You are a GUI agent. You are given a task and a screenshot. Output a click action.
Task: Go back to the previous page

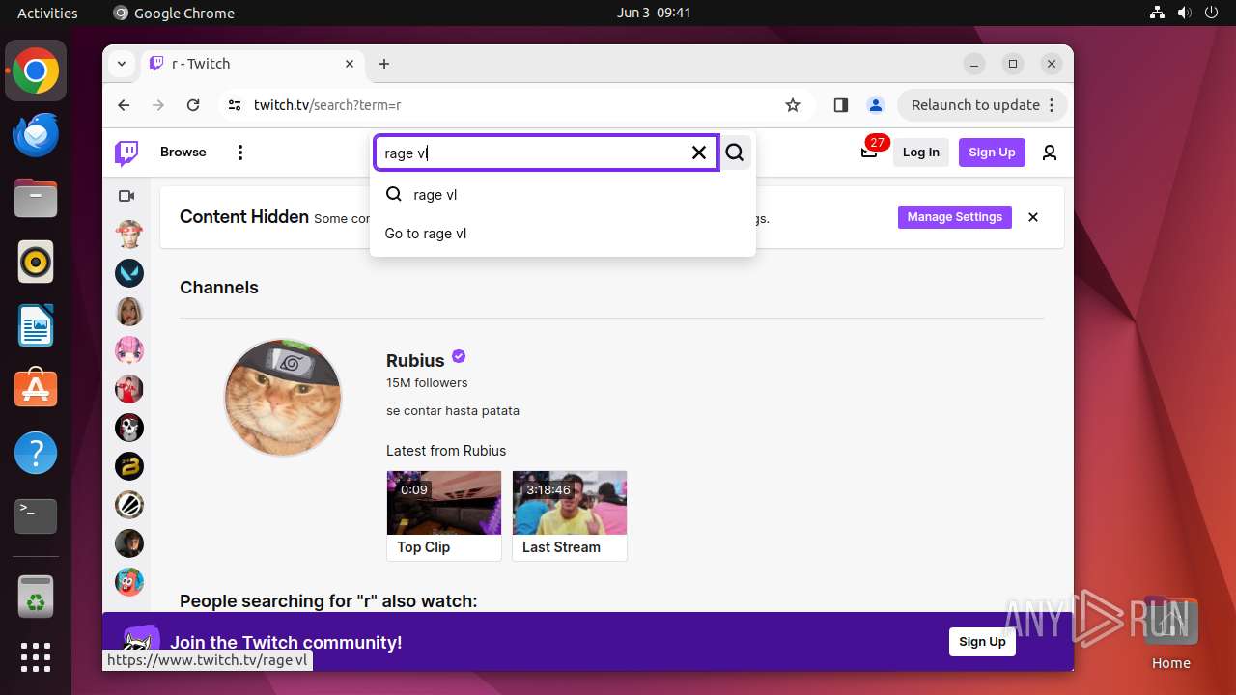click(x=124, y=105)
